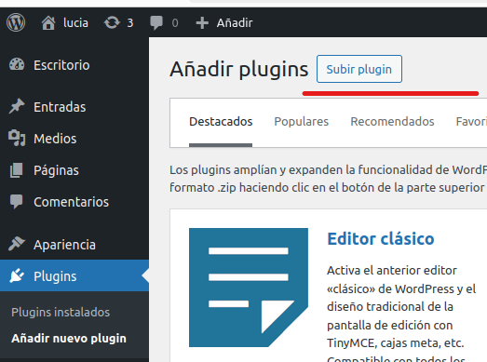Select the Plugins sidebar menu item

tap(74, 275)
